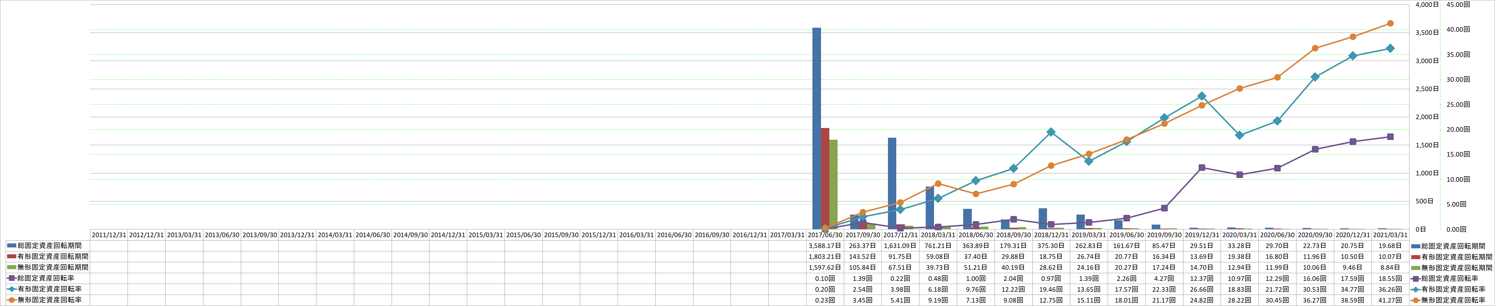
Task: Click the 2011/12/31 date label
Action: tap(108, 235)
